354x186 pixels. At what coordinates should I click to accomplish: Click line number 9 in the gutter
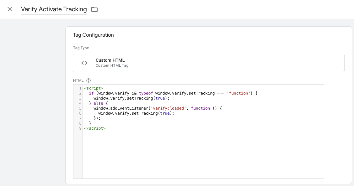(x=80, y=128)
